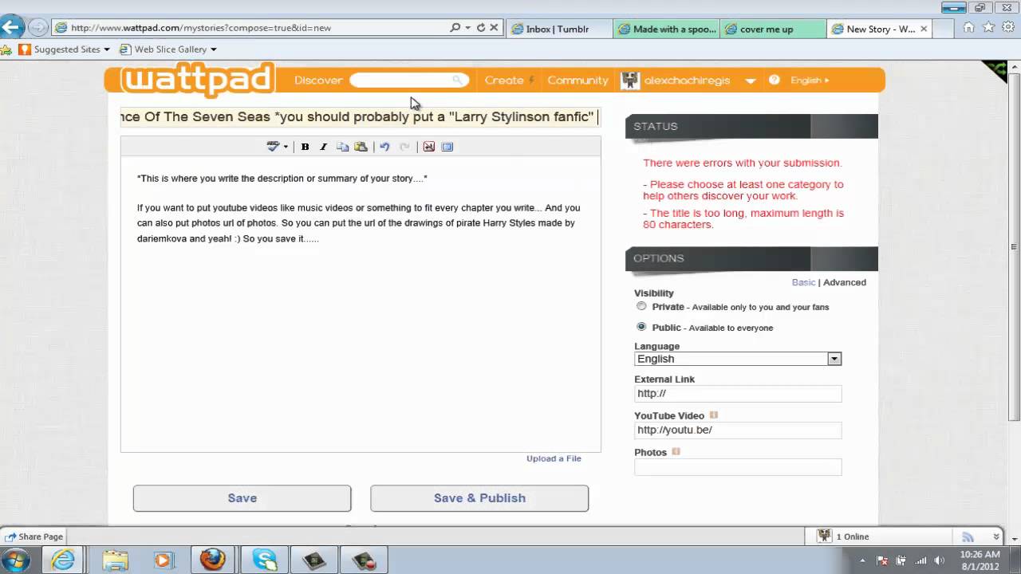Open Favorites star icon
Viewport: 1021px width, 574px height.
988,27
